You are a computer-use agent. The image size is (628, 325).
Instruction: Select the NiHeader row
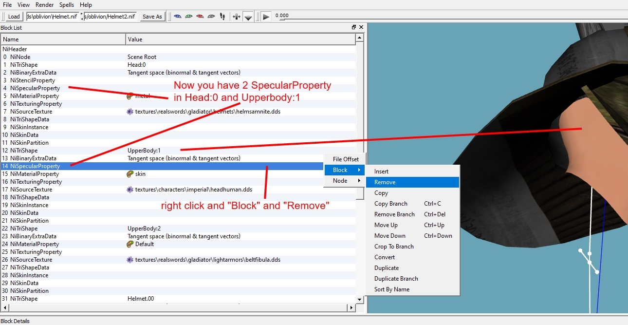point(178,49)
